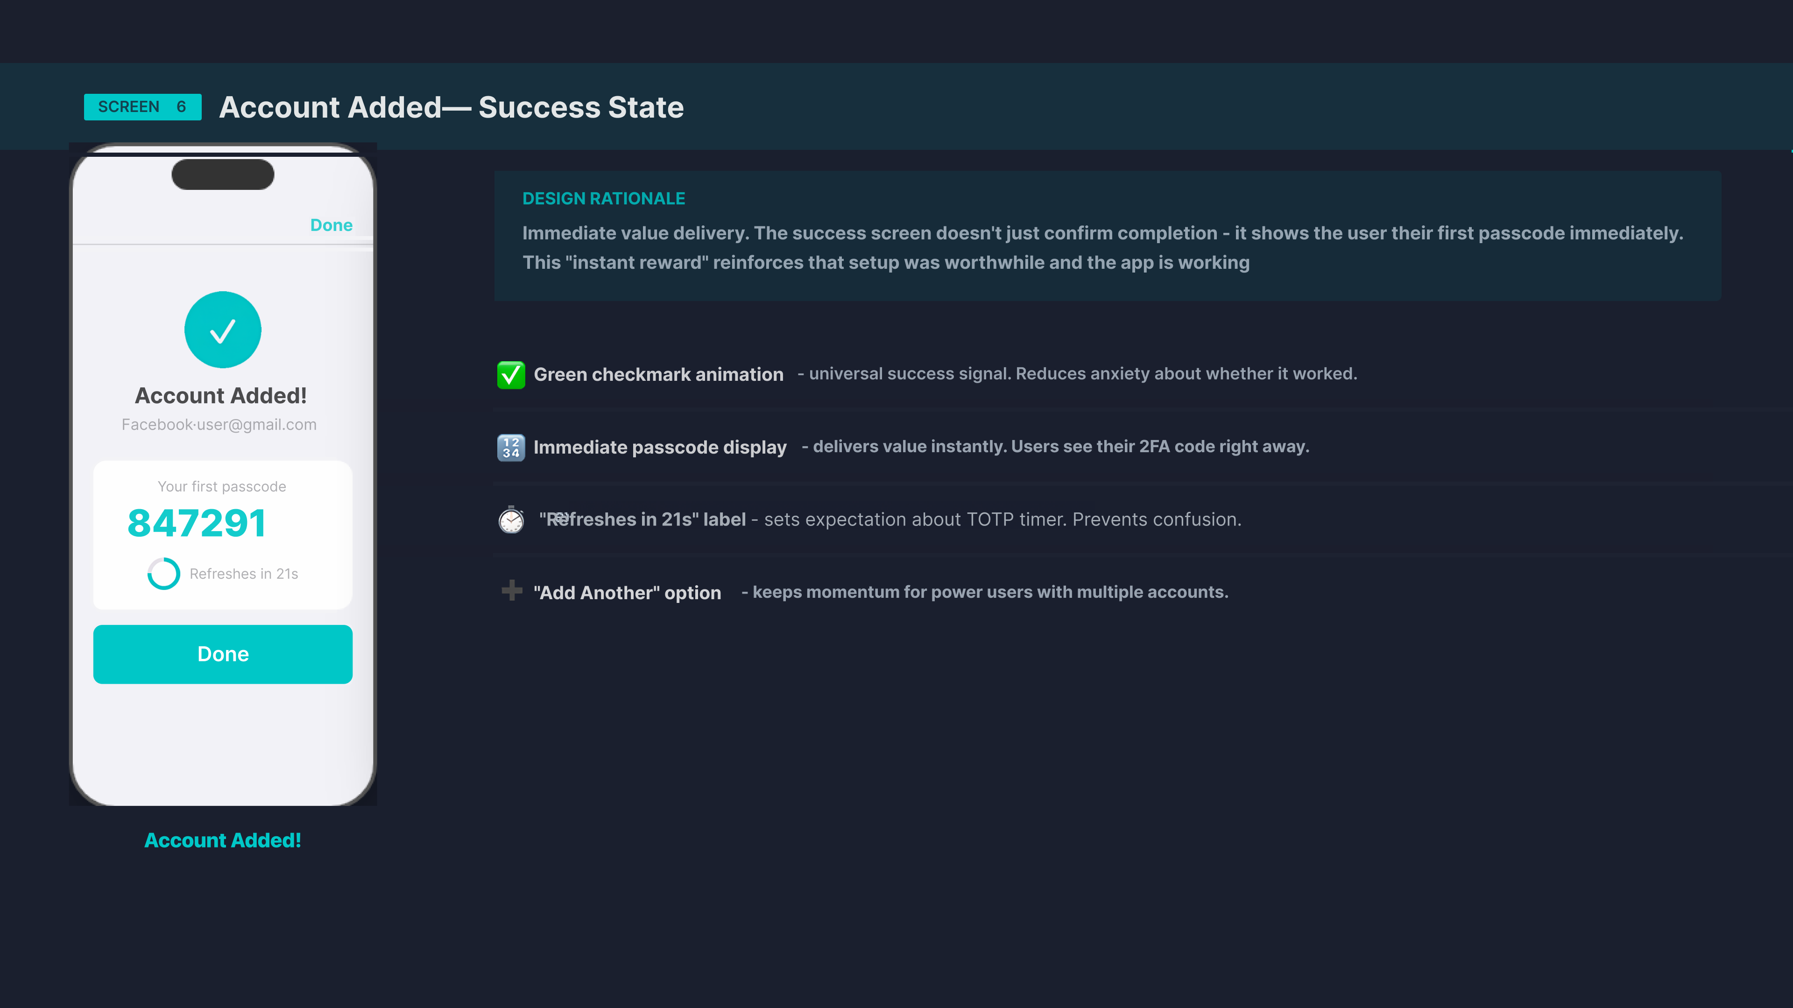Select the 847291 passcode number

click(197, 523)
